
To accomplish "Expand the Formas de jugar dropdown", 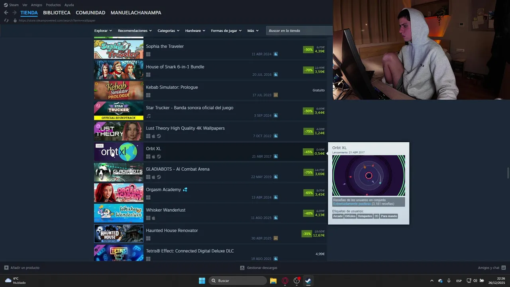I will [x=226, y=31].
